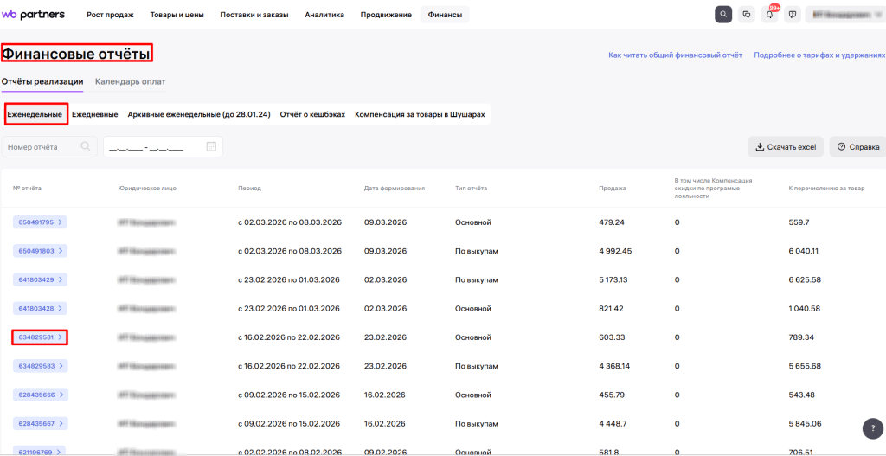Click sale value 455.79
Screen dimensions: 886x456
pyautogui.click(x=612, y=395)
